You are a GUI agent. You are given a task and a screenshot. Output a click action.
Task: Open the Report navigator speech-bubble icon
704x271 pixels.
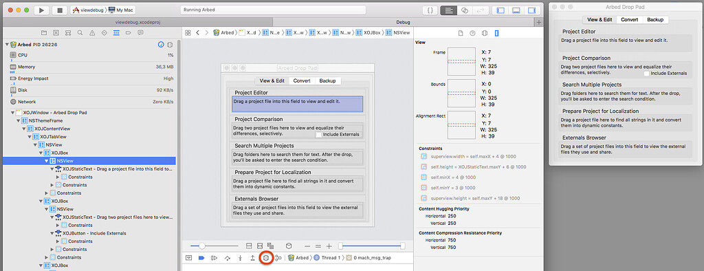tap(140, 33)
